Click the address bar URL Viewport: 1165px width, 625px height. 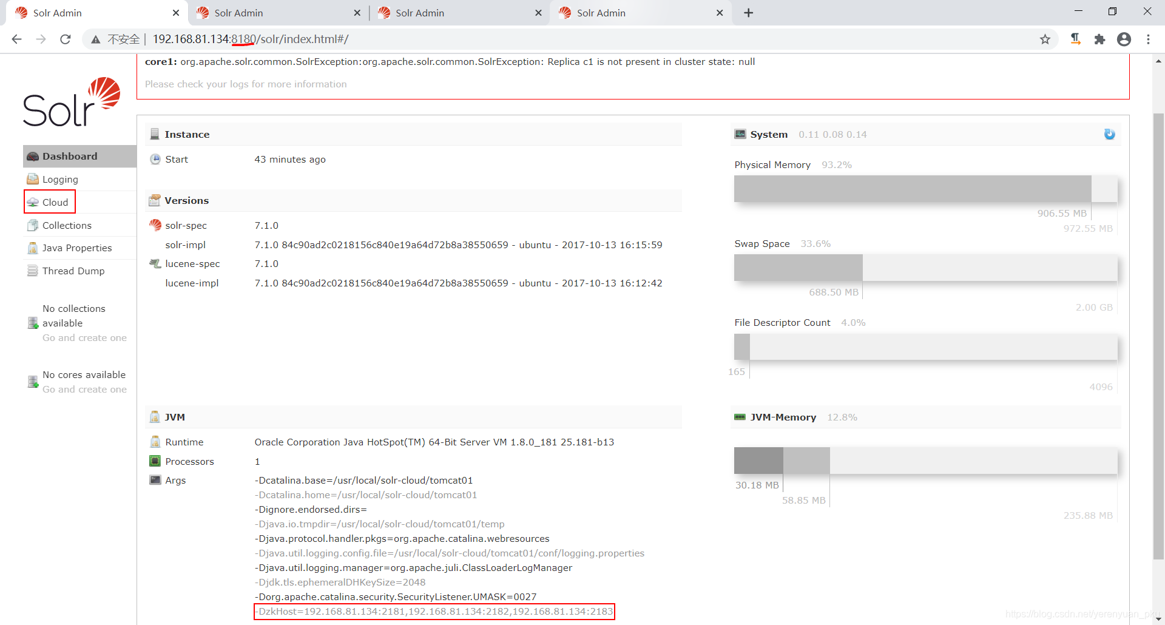pos(251,39)
